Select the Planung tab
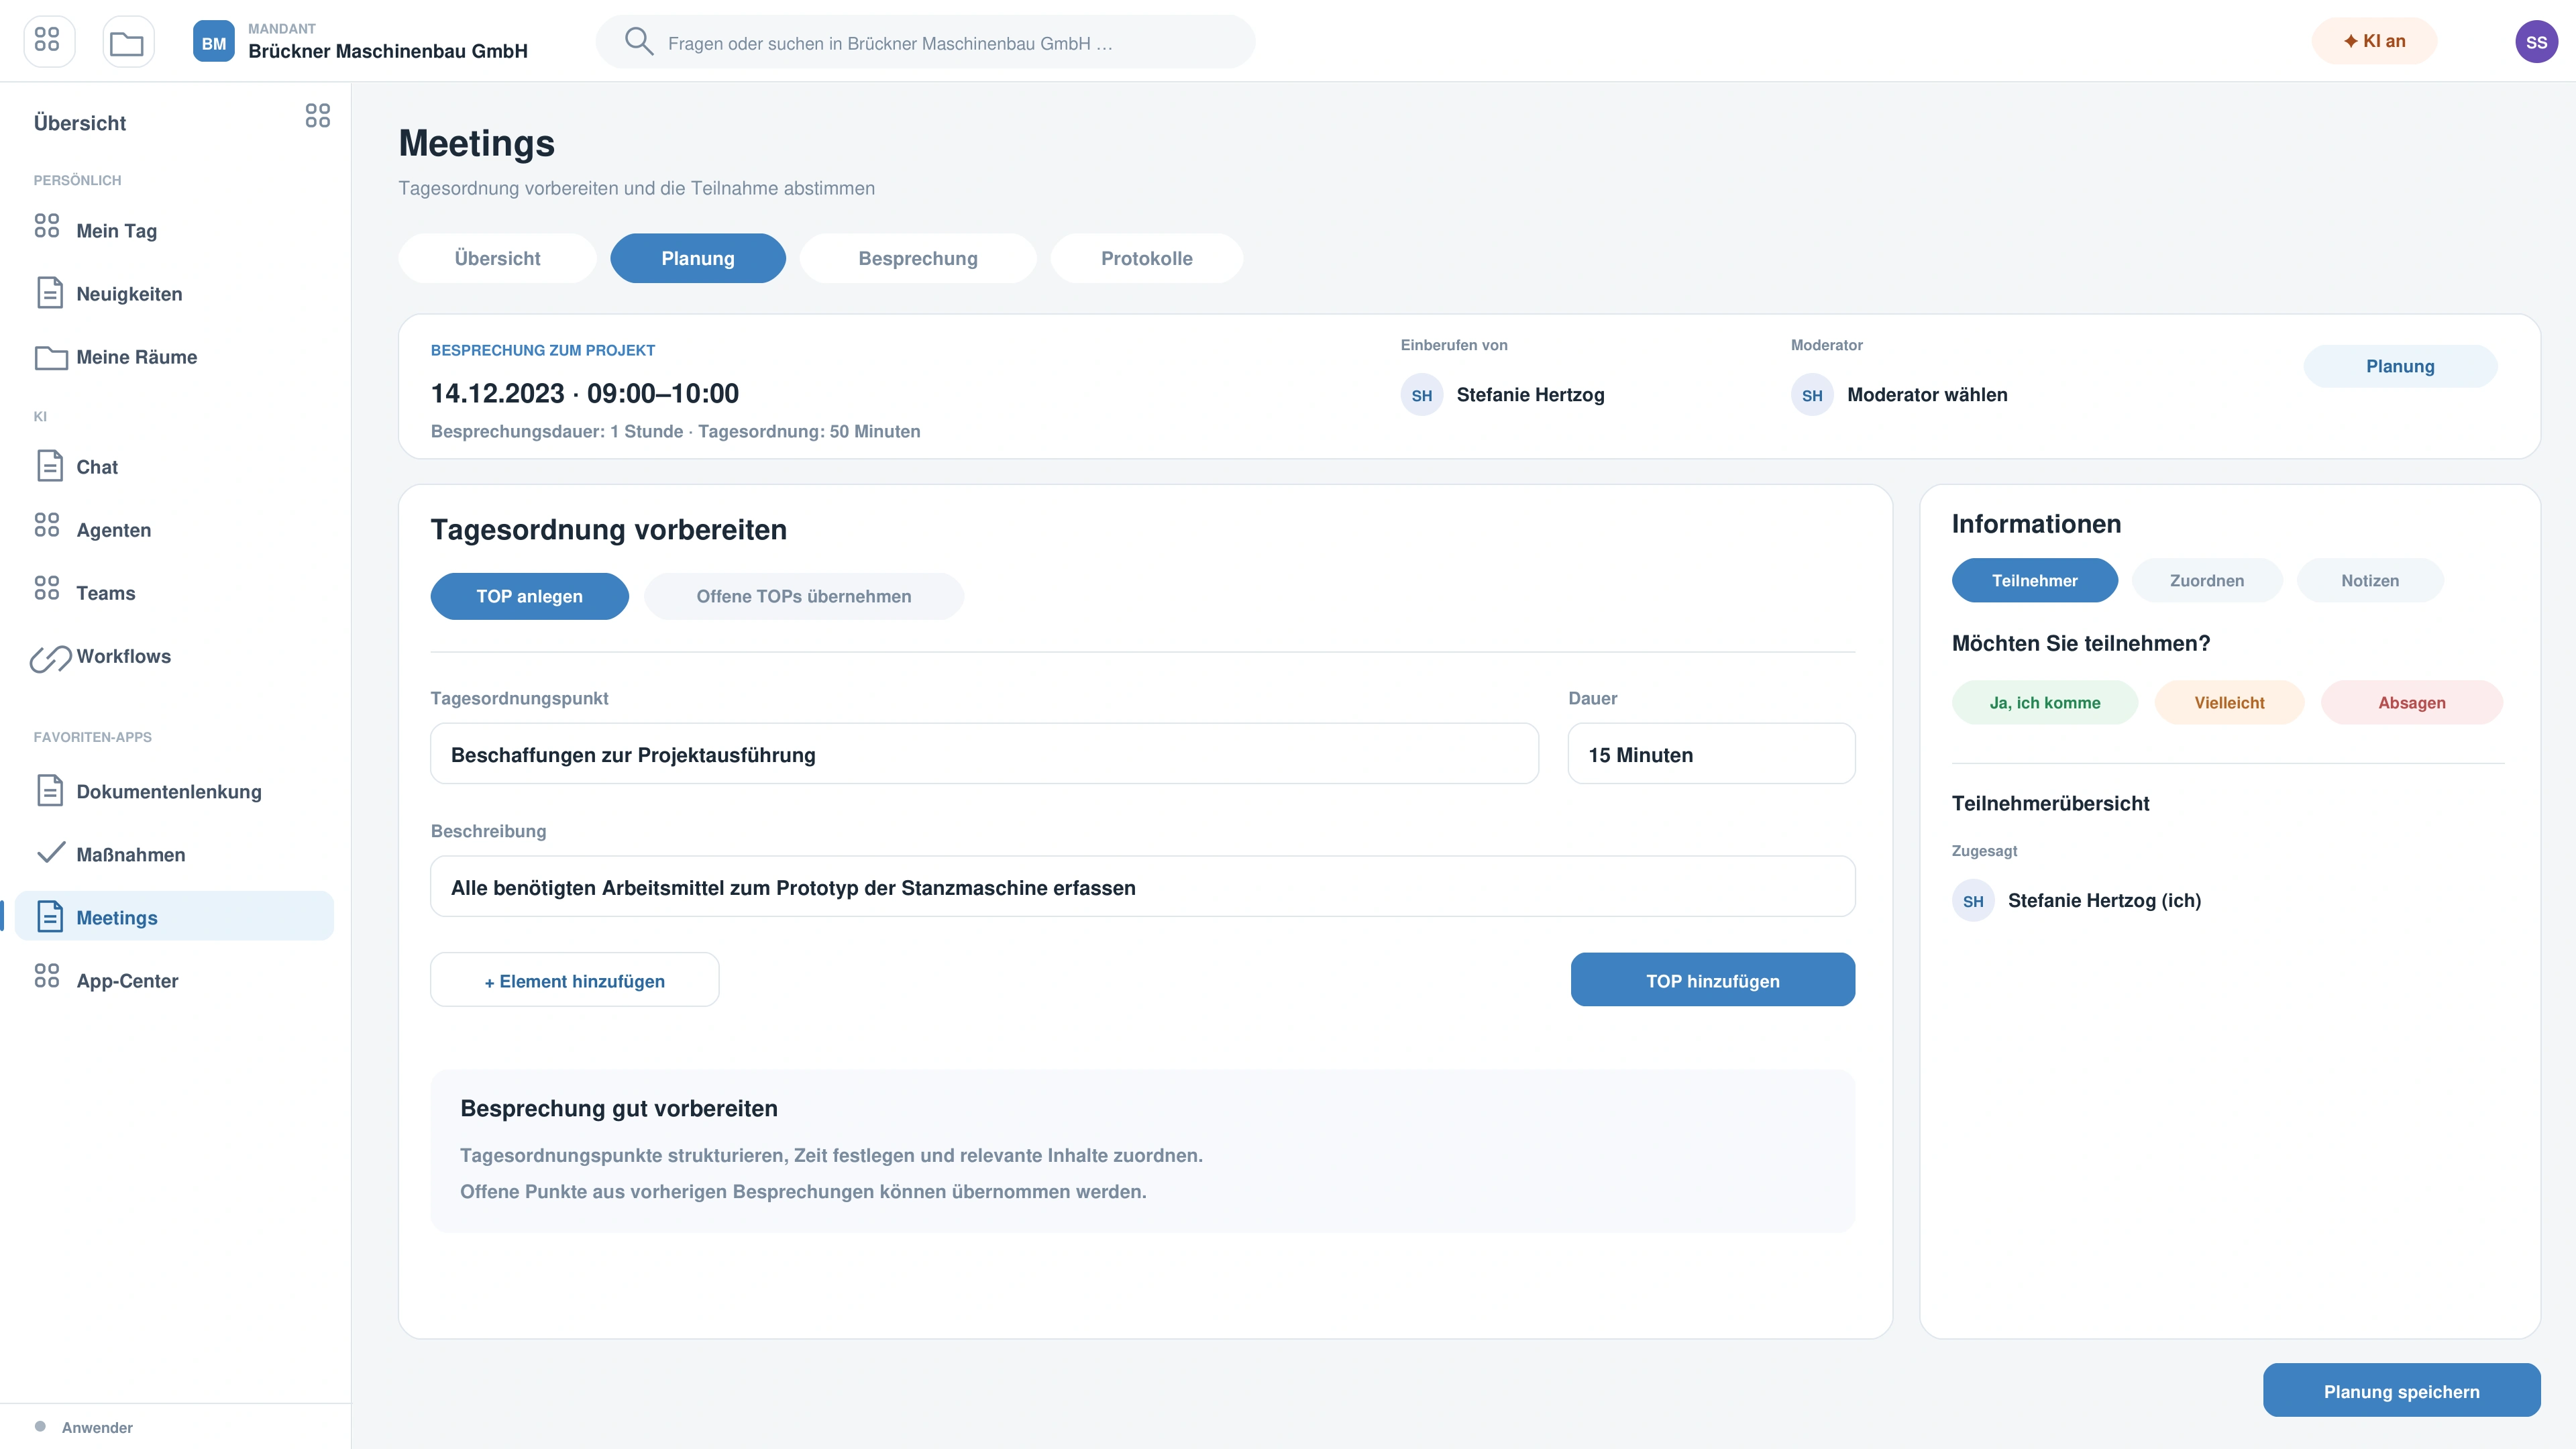 click(698, 258)
